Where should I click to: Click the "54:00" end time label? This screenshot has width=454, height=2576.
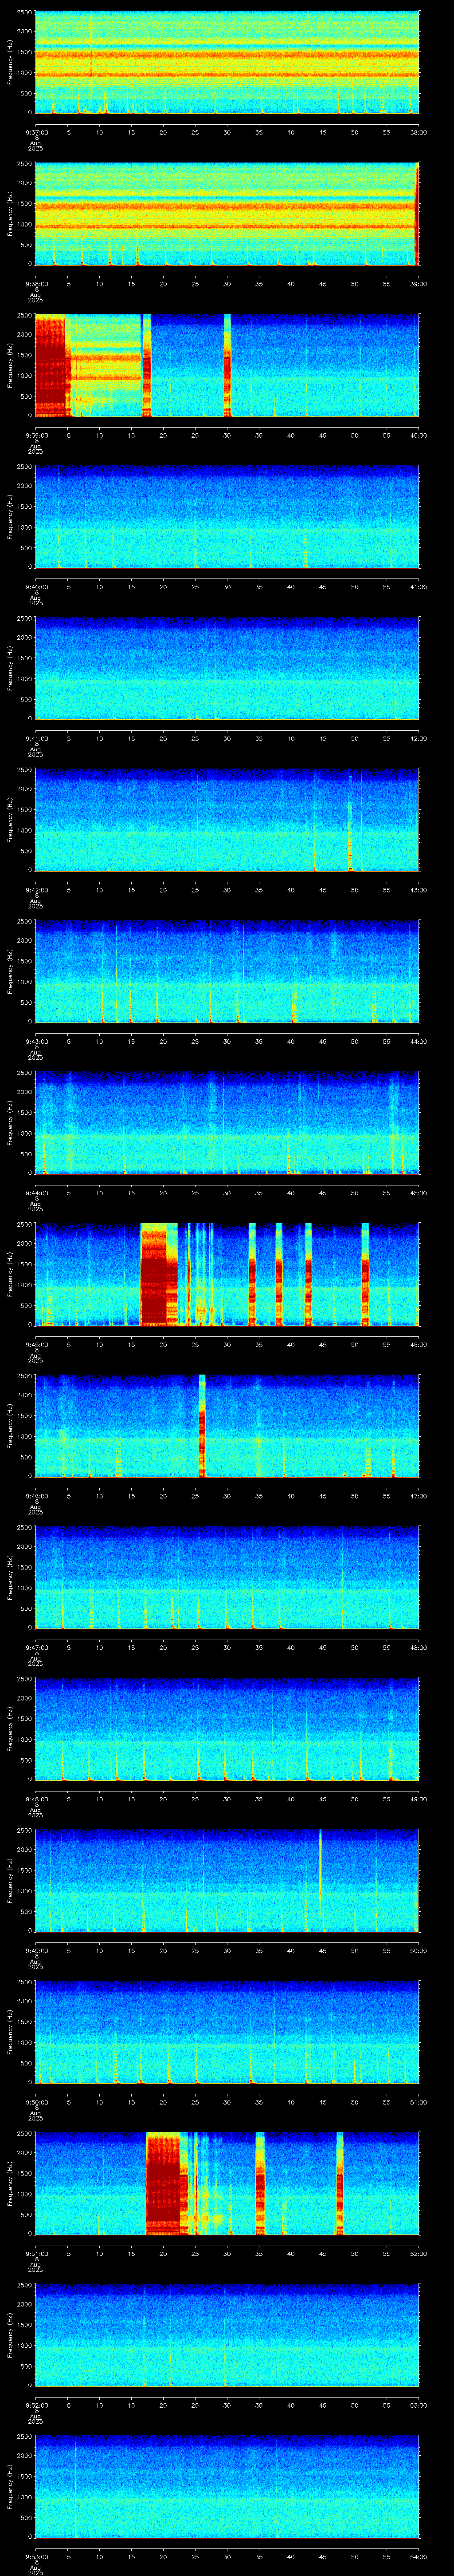(418, 2556)
